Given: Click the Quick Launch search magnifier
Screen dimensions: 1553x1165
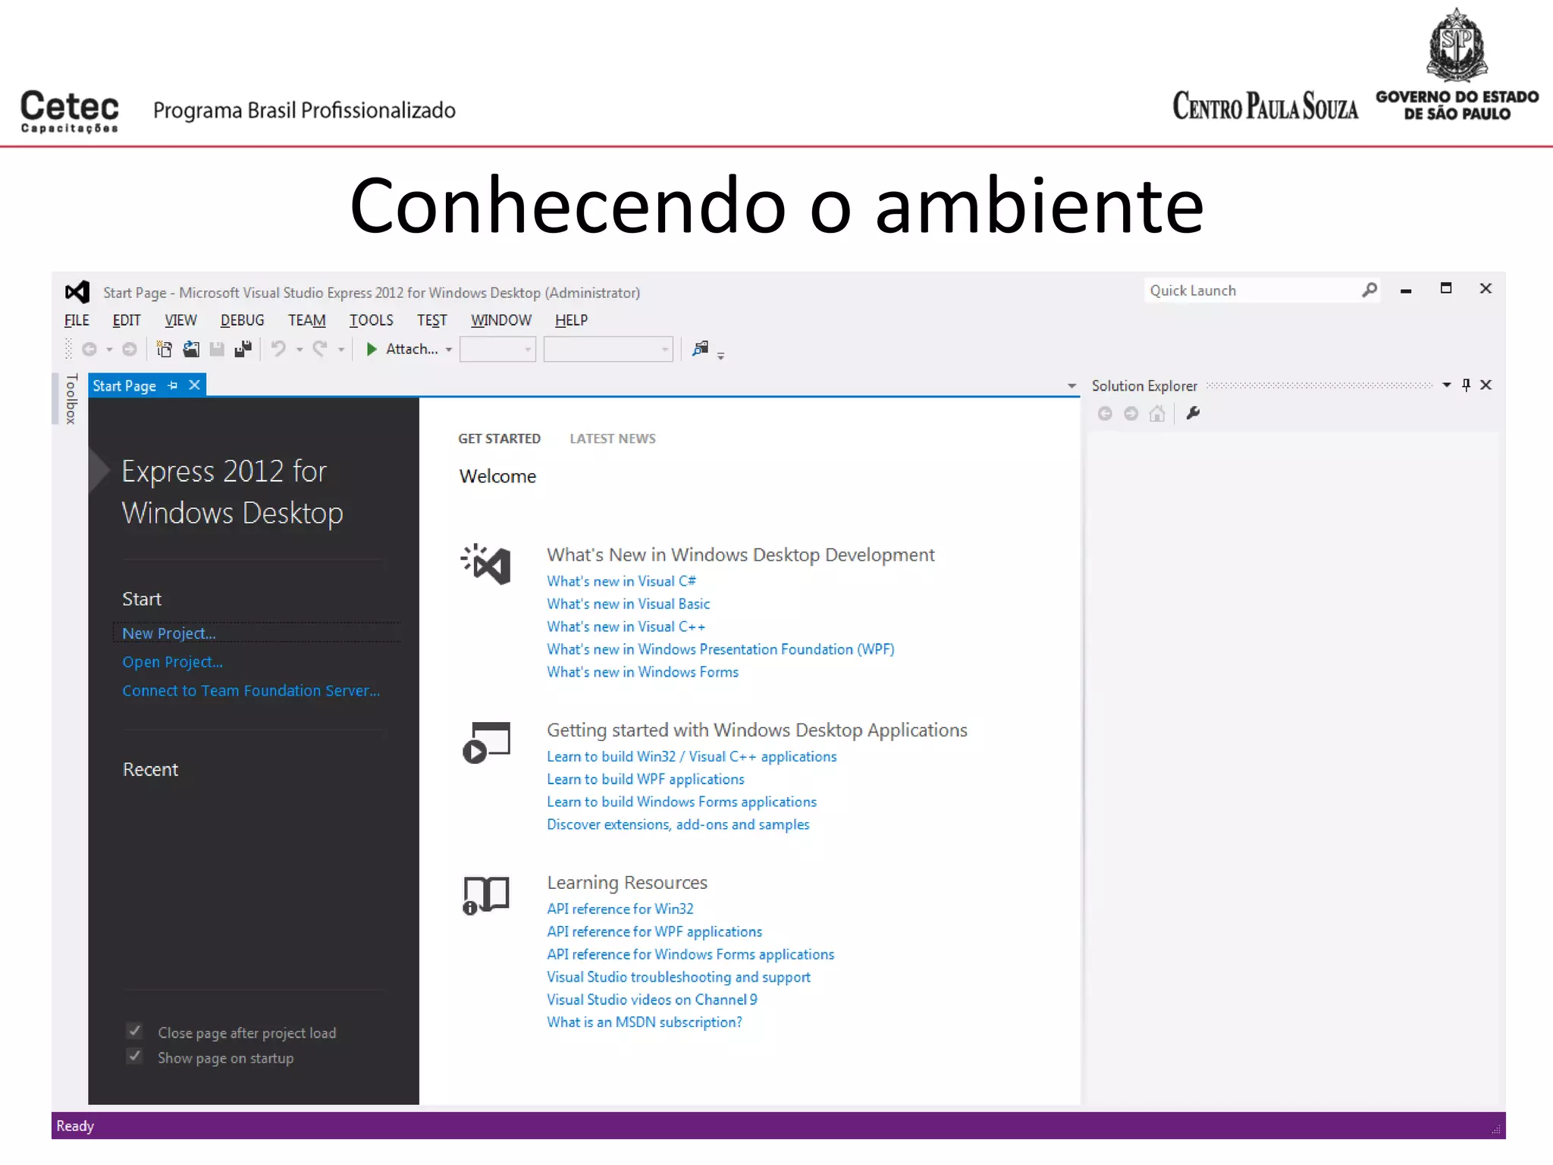Looking at the screenshot, I should point(1369,290).
